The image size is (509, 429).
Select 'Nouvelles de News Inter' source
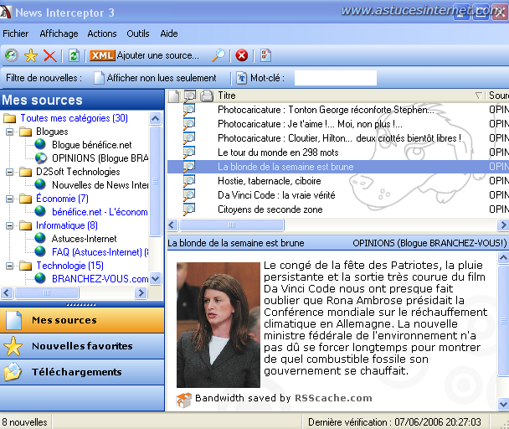(100, 185)
